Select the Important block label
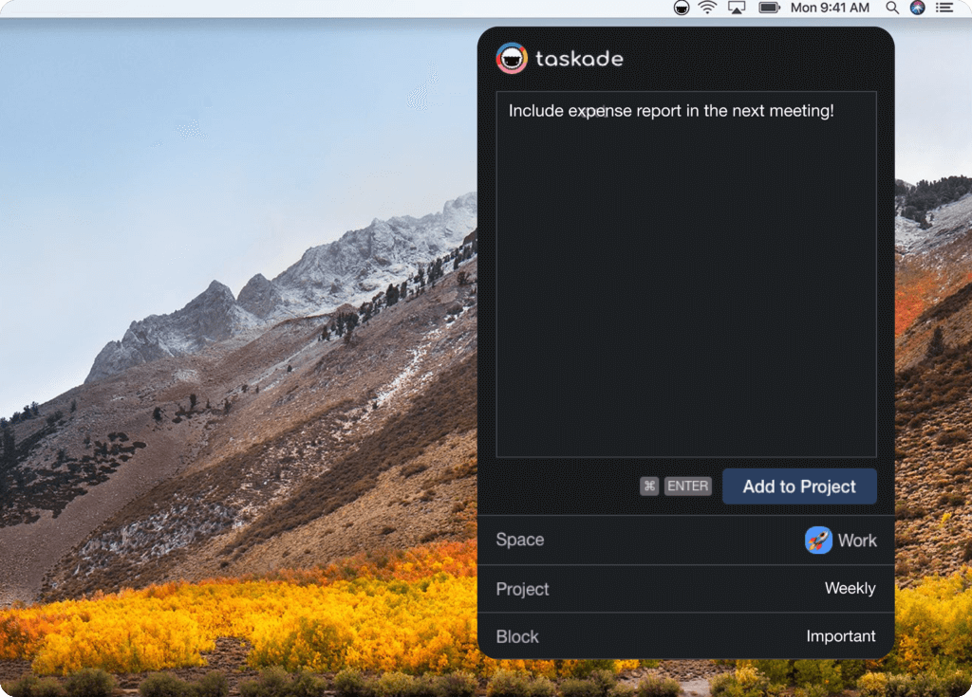972x697 pixels. 841,636
